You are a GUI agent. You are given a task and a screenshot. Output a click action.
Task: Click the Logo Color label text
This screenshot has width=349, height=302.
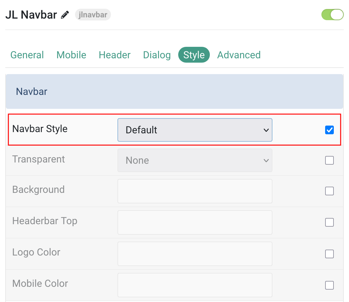(x=36, y=252)
